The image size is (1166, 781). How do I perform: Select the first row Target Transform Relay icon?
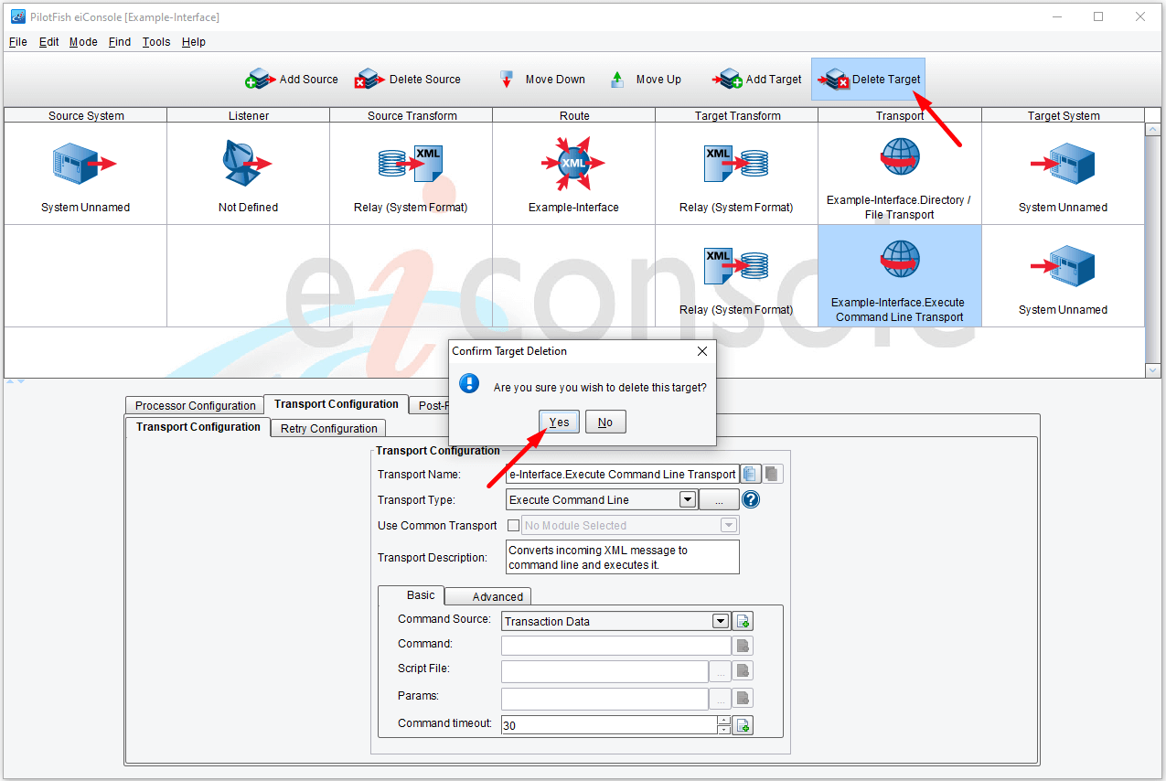pyautogui.click(x=736, y=165)
